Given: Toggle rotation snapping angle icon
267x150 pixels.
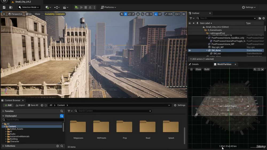Looking at the screenshot, I should coord(156,14).
